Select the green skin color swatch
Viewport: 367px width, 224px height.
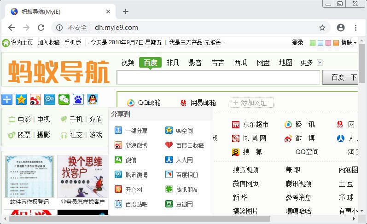pyautogui.click(x=313, y=43)
